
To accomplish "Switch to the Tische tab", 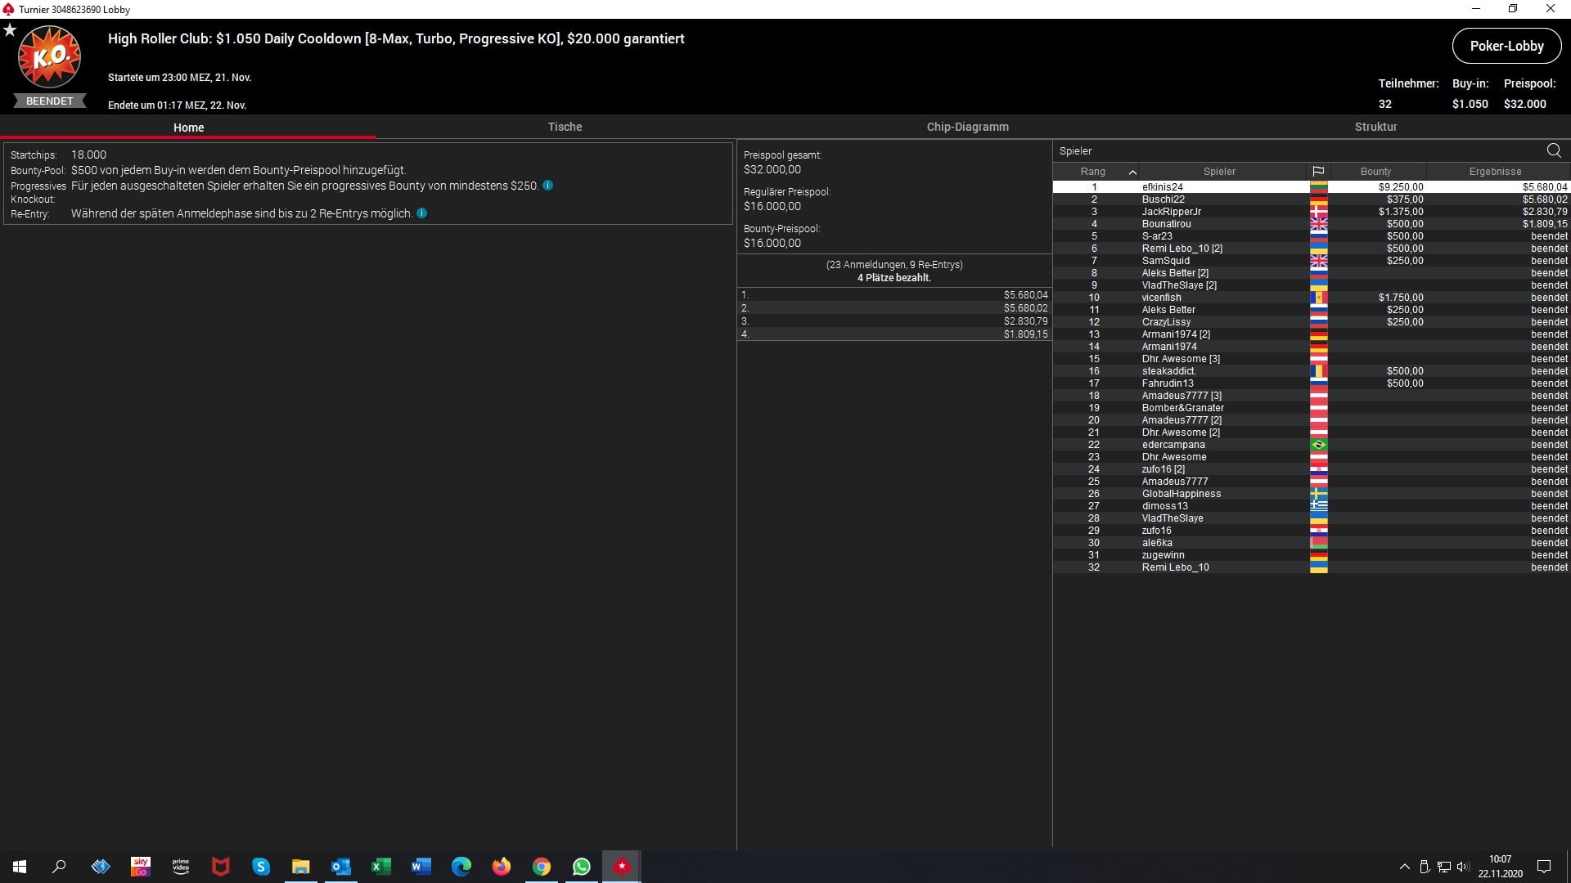I will click(x=565, y=127).
